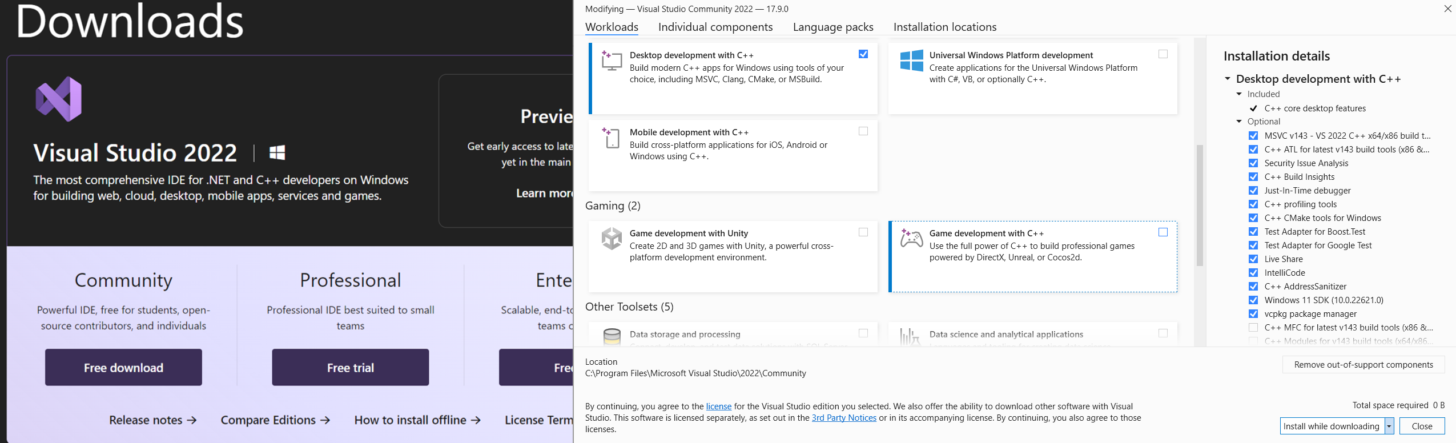Image resolution: width=1456 pixels, height=443 pixels.
Task: Check Game development with C++ workload
Action: 1163,232
